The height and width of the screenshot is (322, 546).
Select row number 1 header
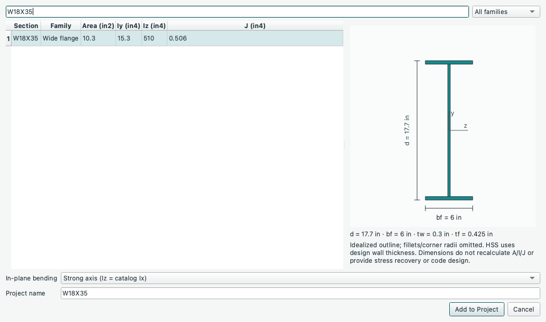point(8,38)
